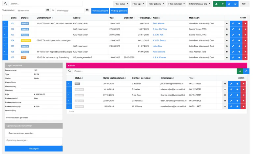Open the Filter type dropdown
Screen dimensions: 253x154
[x=138, y=4]
